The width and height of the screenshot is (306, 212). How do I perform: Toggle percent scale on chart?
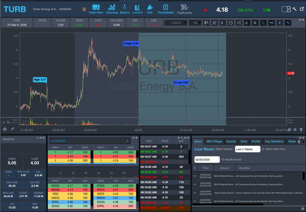click(263, 23)
